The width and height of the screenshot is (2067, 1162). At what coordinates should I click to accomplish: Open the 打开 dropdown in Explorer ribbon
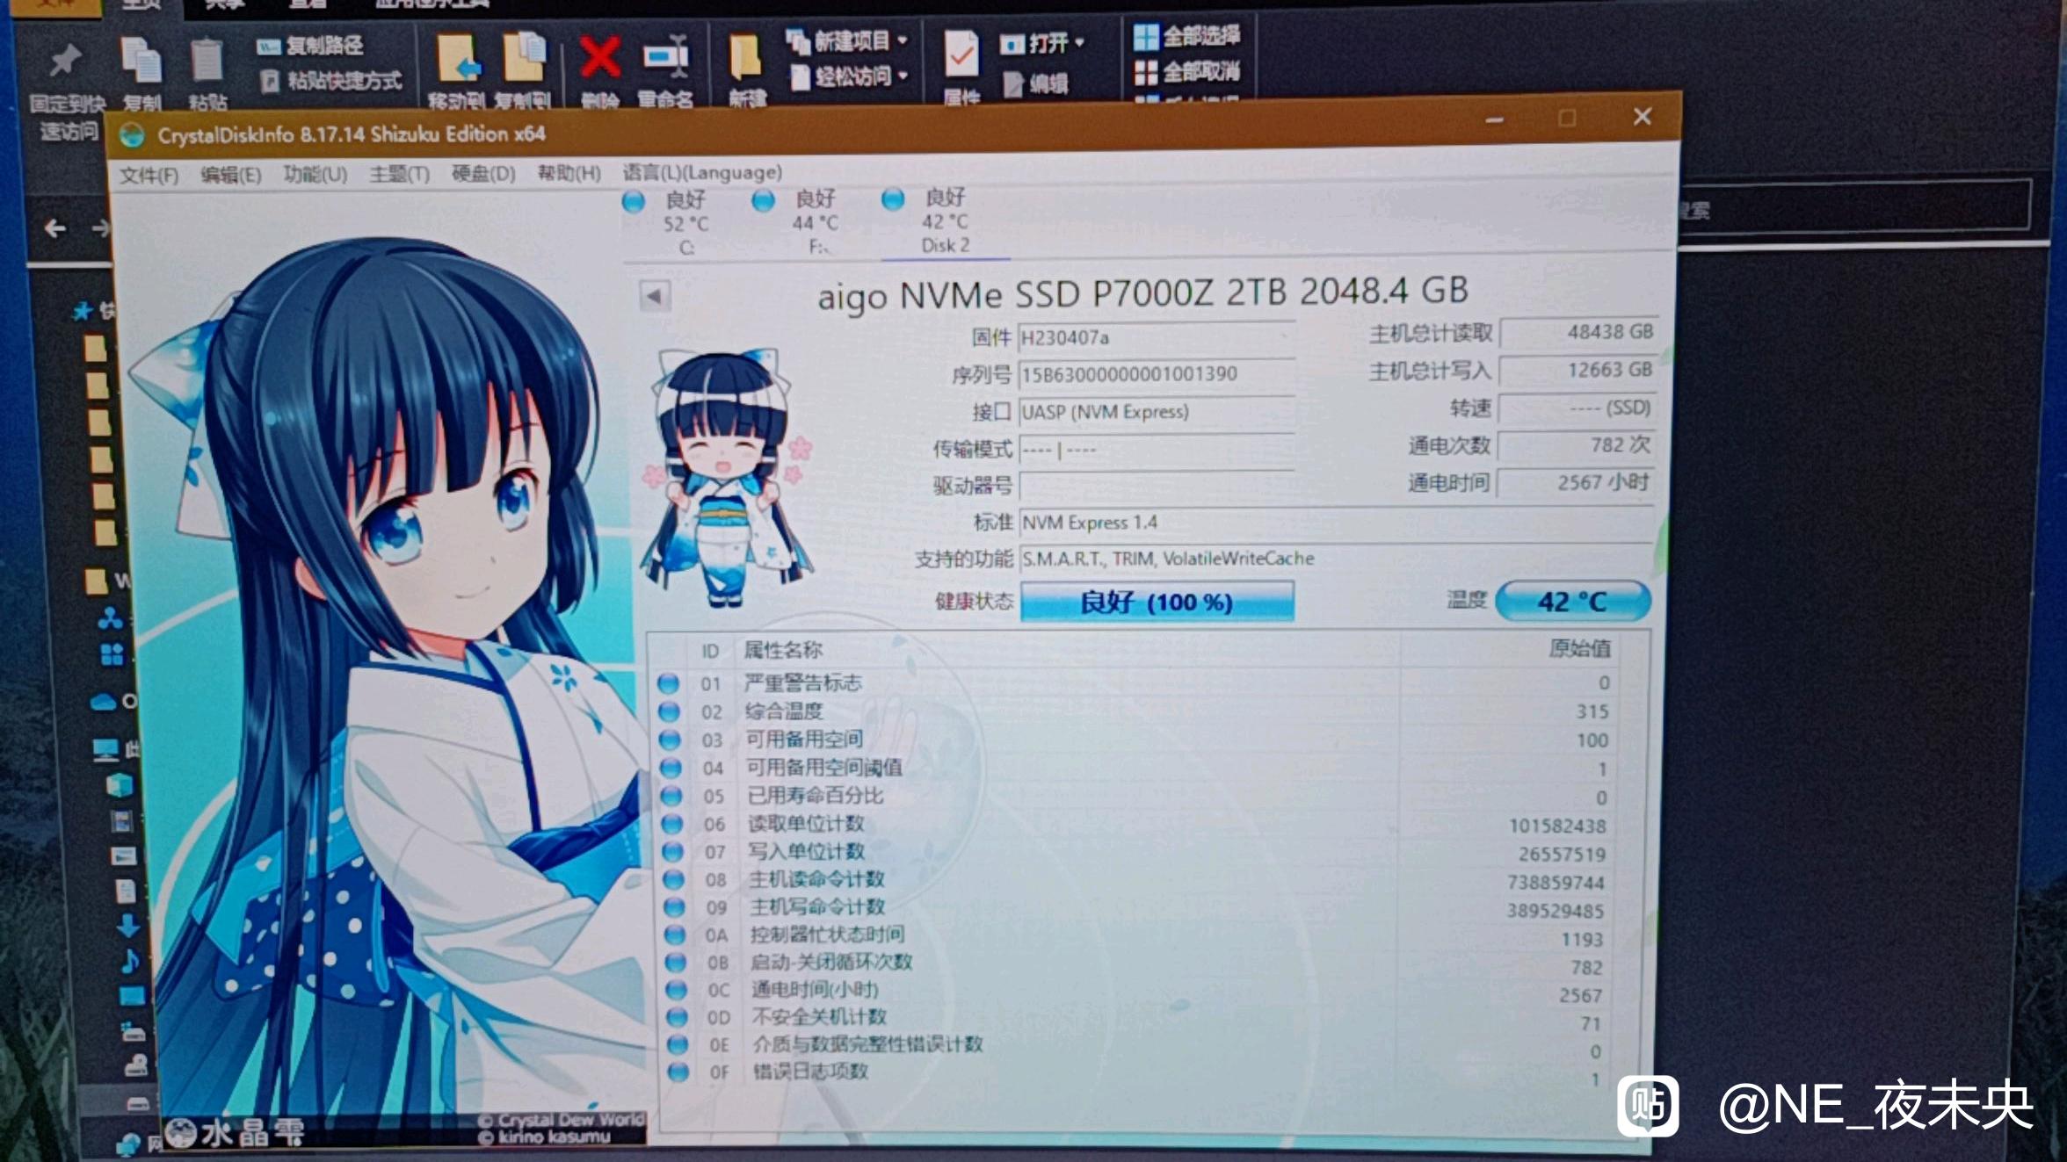[x=1043, y=43]
